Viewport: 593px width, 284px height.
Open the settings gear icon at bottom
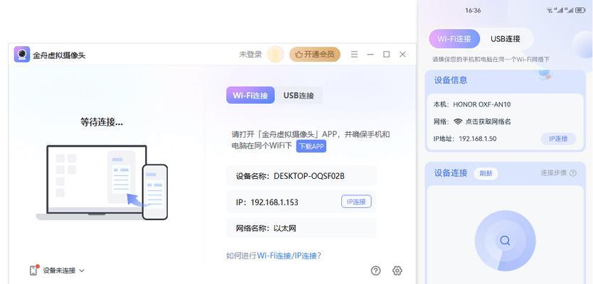397,271
